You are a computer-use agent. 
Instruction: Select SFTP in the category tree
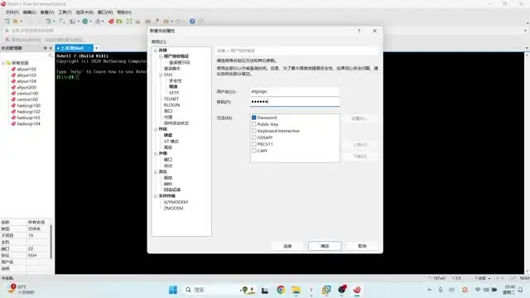pos(174,93)
